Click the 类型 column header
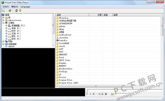The image size is (165, 101). point(108,15)
